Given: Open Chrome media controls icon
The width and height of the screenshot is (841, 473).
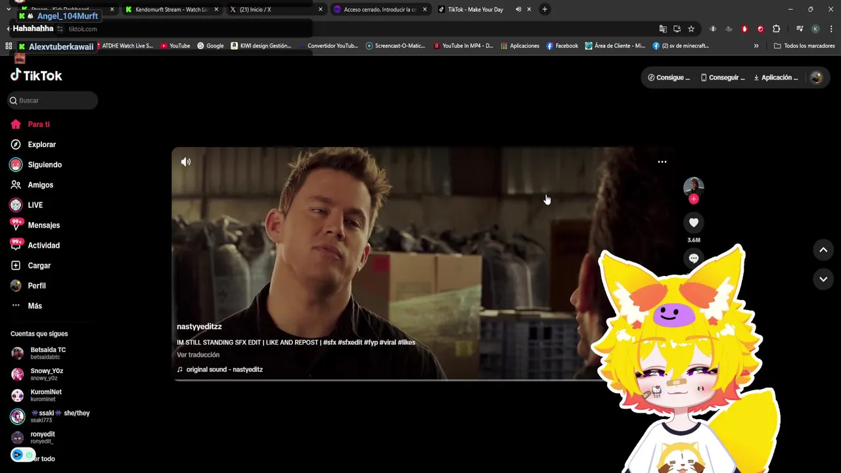Looking at the screenshot, I should [x=800, y=29].
